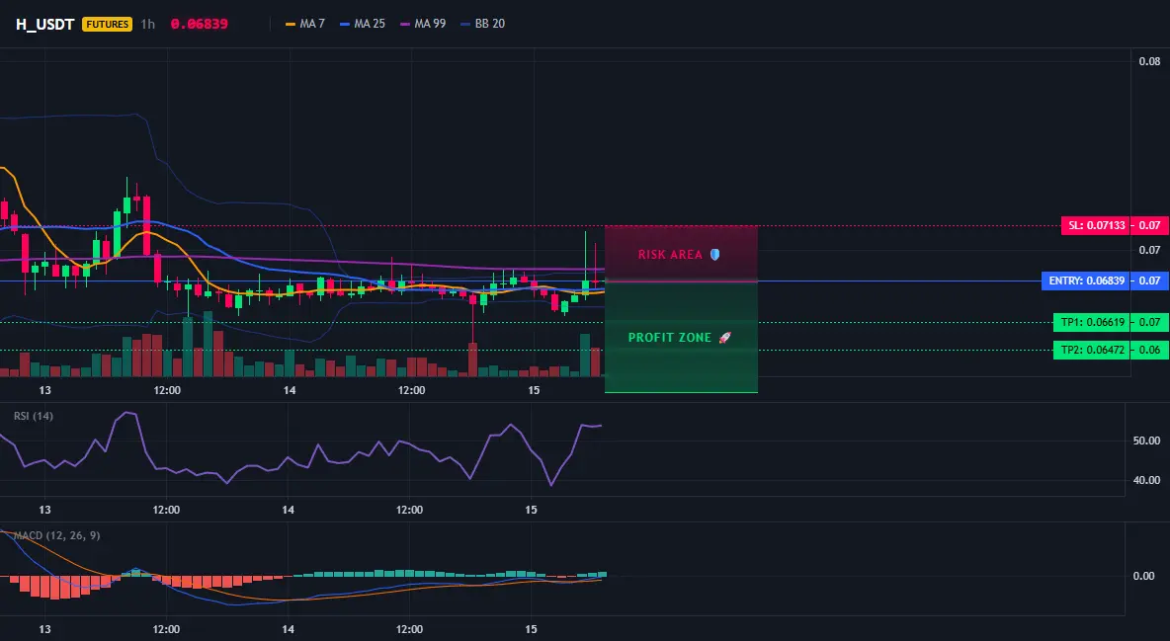Select the 1h timeframe label

(x=148, y=24)
